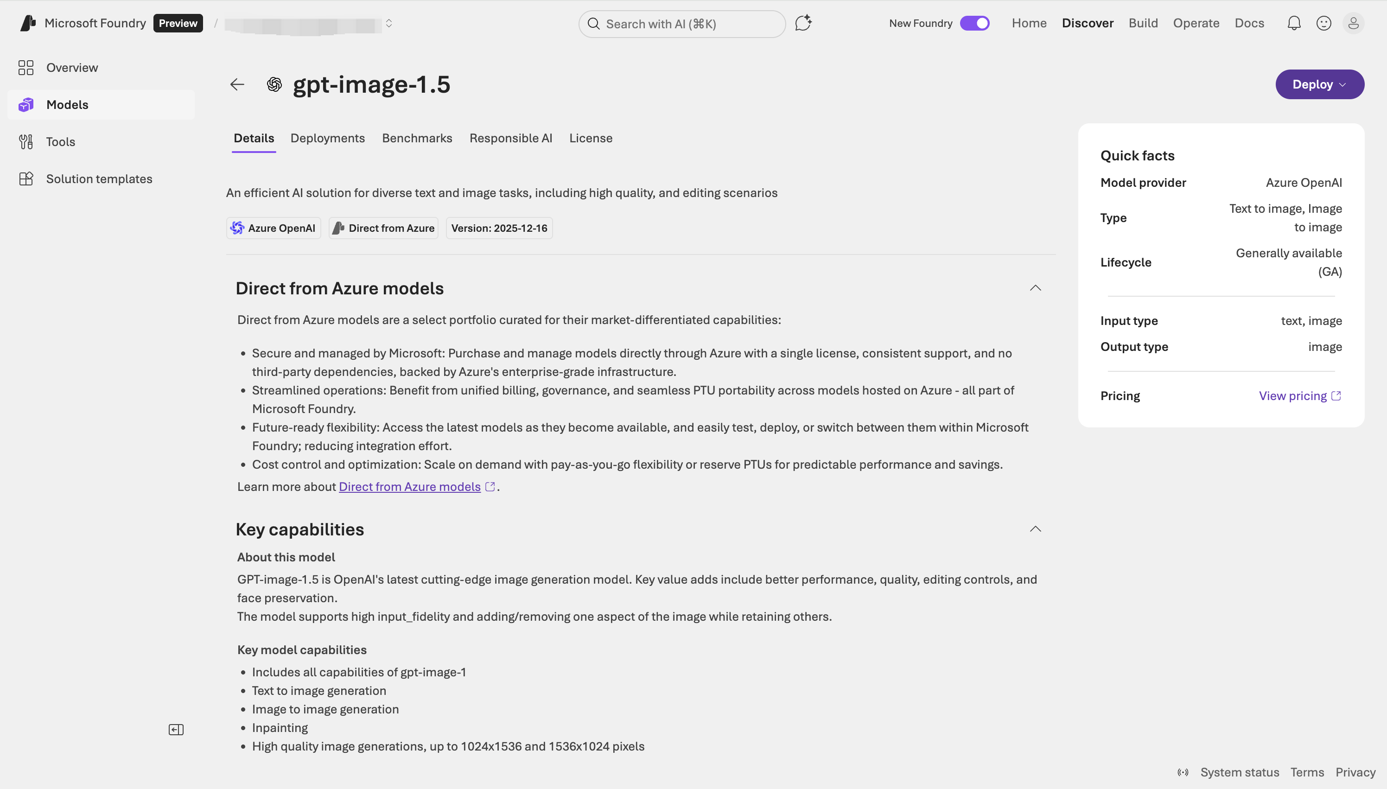Click the back arrow beside gpt-image-1.5
Screen dimensions: 1387x789
(x=237, y=84)
